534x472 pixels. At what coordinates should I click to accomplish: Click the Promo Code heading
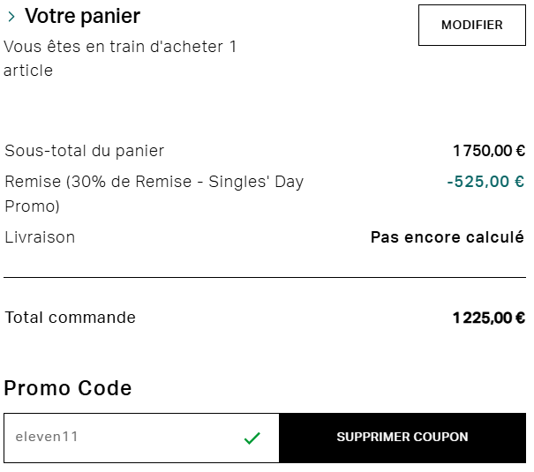coord(68,388)
